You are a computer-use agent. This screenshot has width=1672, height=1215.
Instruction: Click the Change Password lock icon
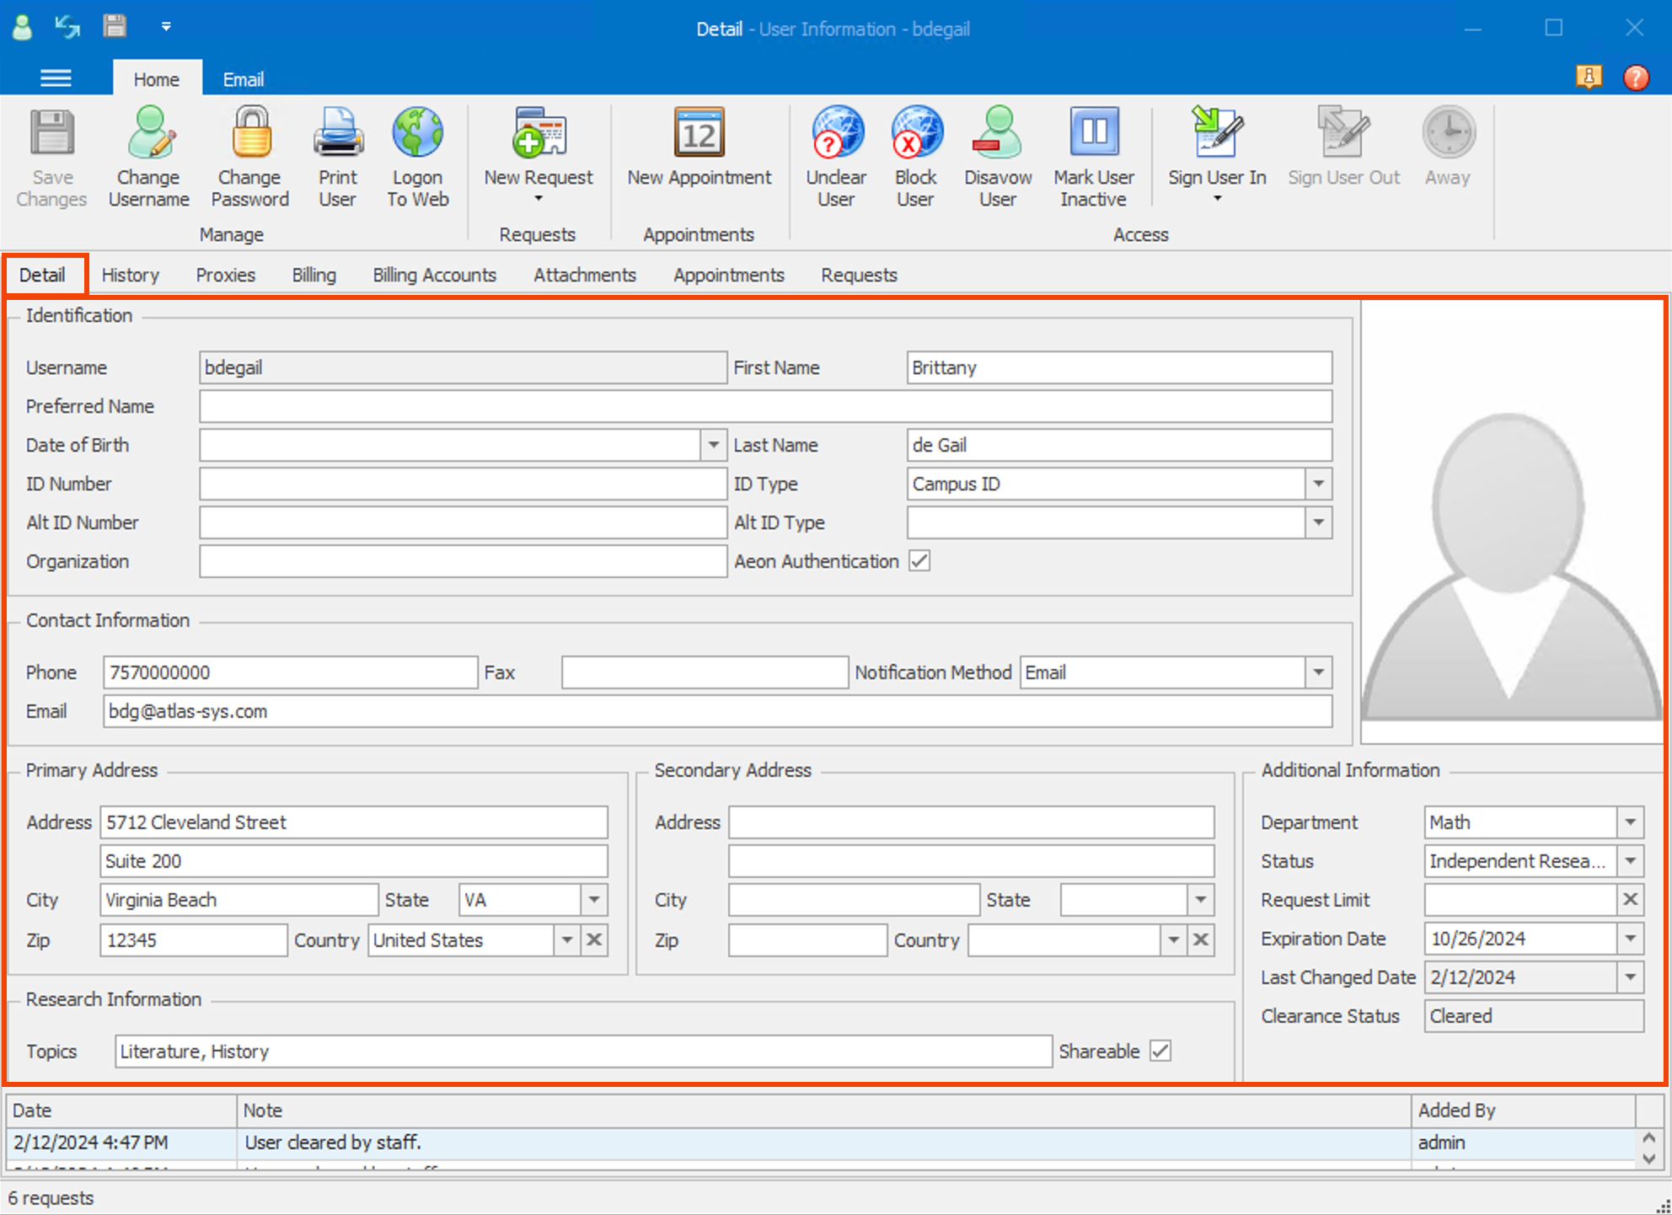(x=250, y=132)
